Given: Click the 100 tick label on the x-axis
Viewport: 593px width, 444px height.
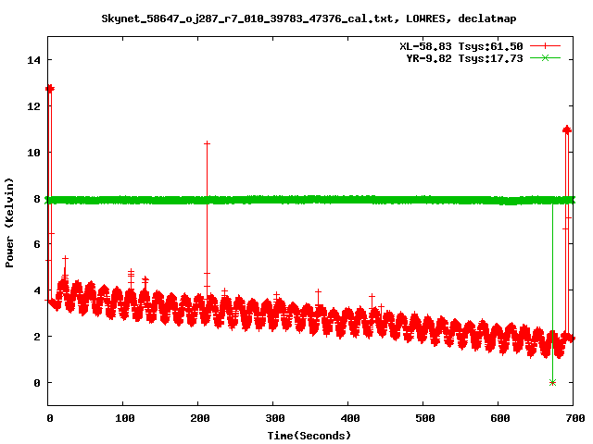Looking at the screenshot, I should [125, 418].
